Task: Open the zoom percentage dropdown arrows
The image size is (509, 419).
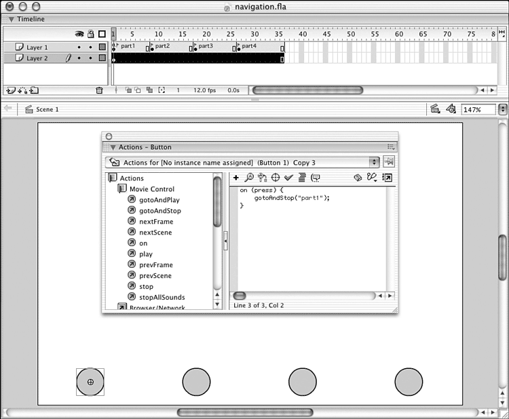Action: pyautogui.click(x=502, y=110)
